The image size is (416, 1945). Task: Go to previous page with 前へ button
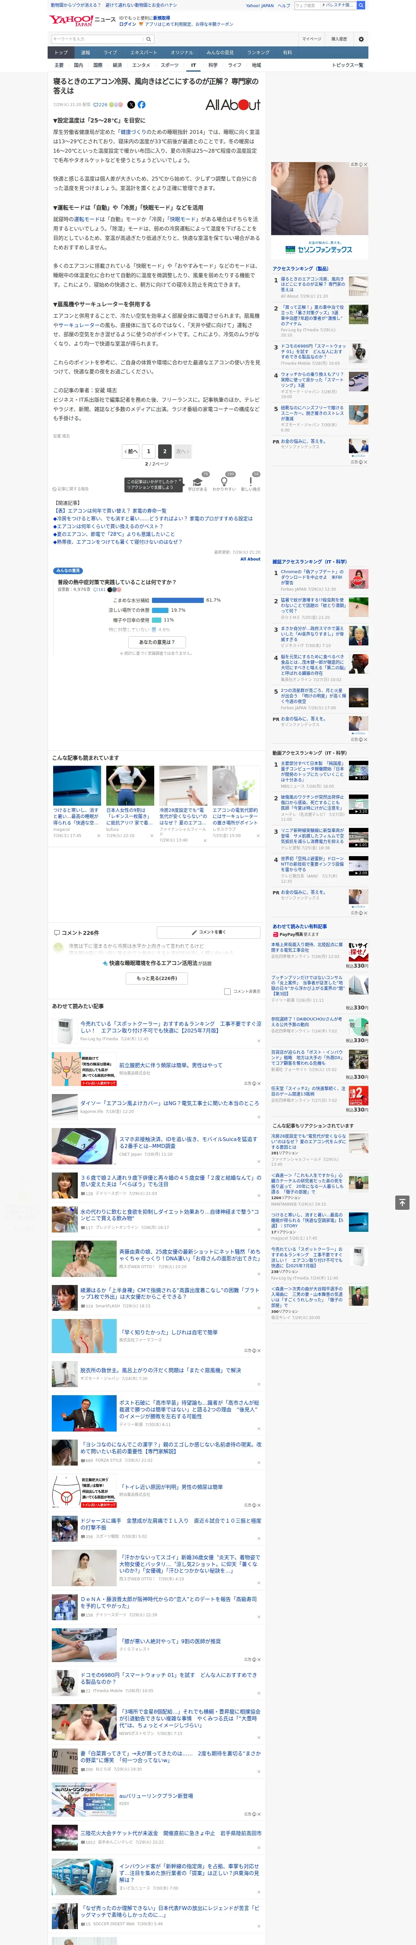[x=131, y=452]
